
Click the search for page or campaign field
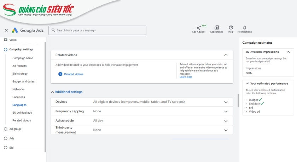97,30
